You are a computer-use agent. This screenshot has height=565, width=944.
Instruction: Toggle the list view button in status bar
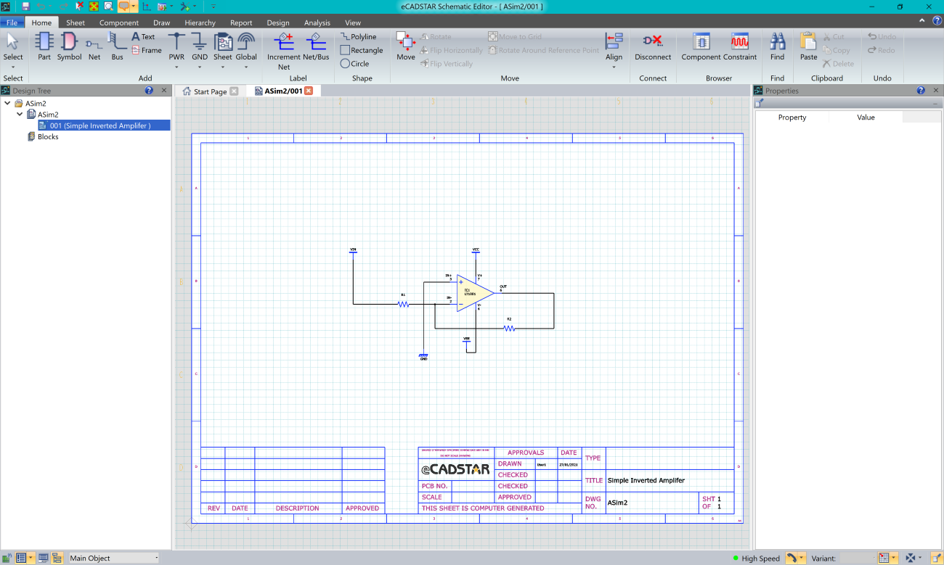pyautogui.click(x=21, y=558)
